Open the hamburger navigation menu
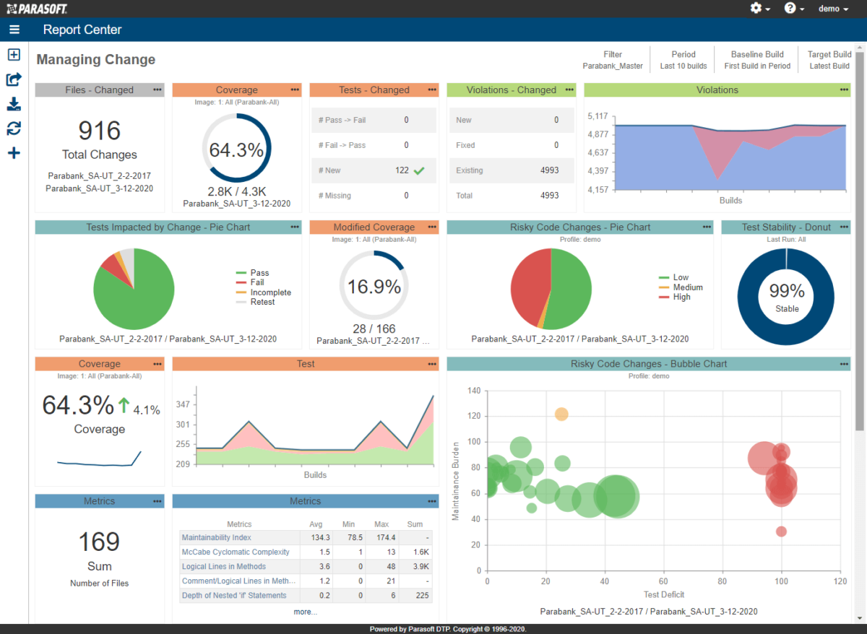 (14, 30)
